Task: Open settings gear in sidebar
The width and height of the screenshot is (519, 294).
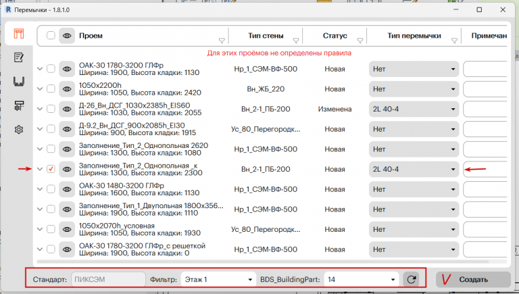Action: tap(19, 129)
